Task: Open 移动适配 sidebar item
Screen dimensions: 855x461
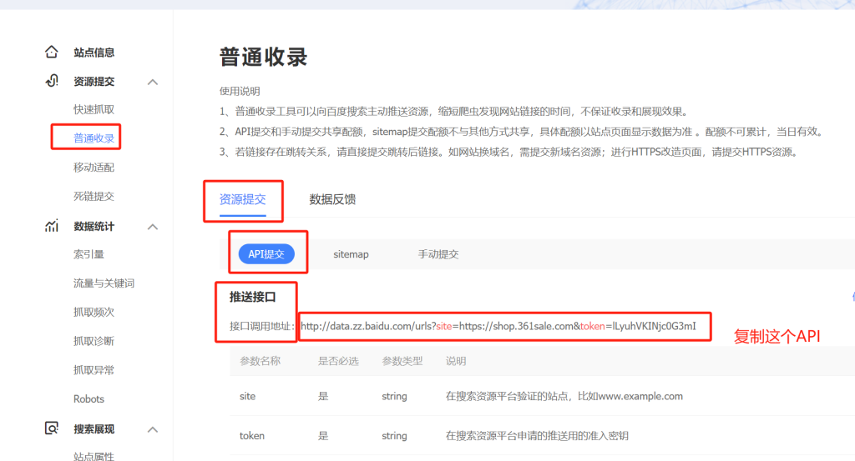Action: click(x=94, y=167)
